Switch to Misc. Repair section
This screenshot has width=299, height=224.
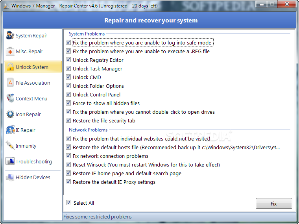[x=29, y=51]
